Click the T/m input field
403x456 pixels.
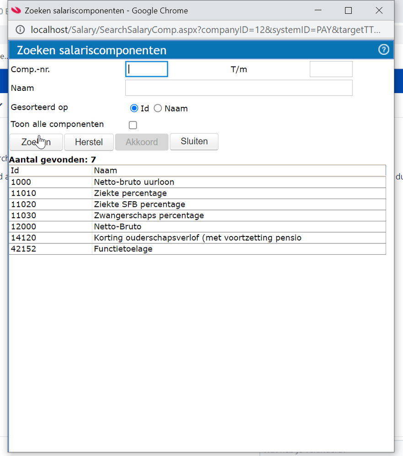coord(331,69)
